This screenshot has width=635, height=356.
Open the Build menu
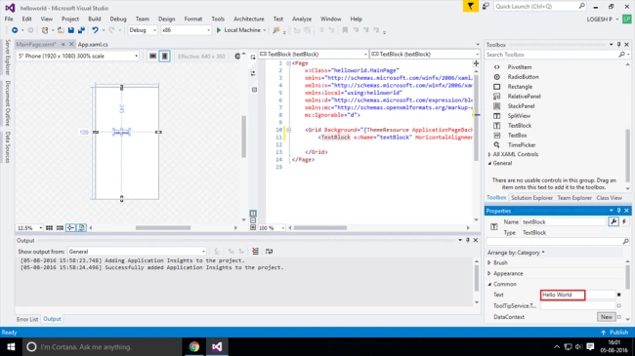click(95, 19)
